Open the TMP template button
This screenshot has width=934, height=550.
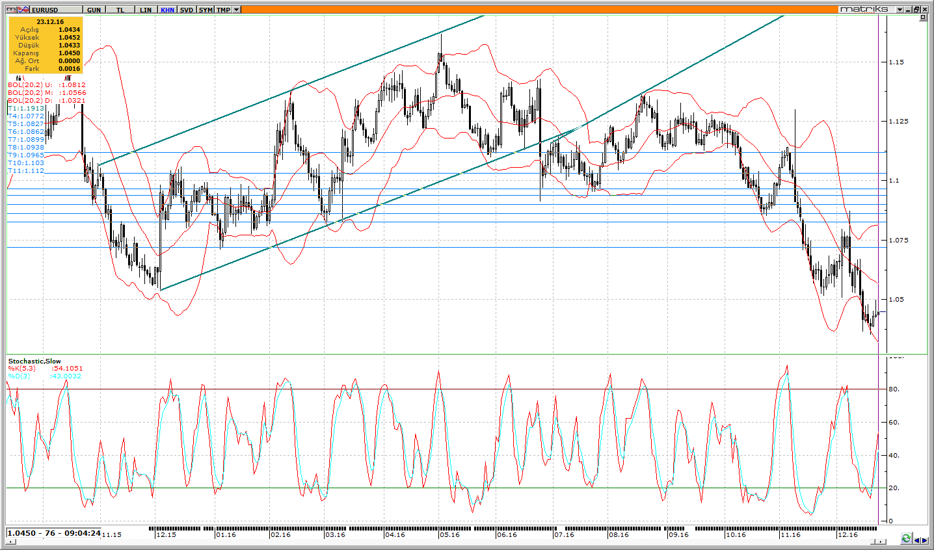click(223, 10)
